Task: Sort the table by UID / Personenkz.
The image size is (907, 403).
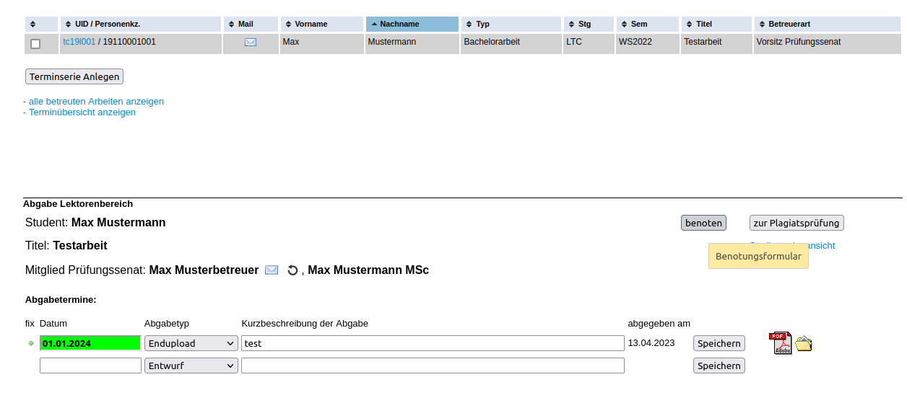Action: pyautogui.click(x=140, y=25)
